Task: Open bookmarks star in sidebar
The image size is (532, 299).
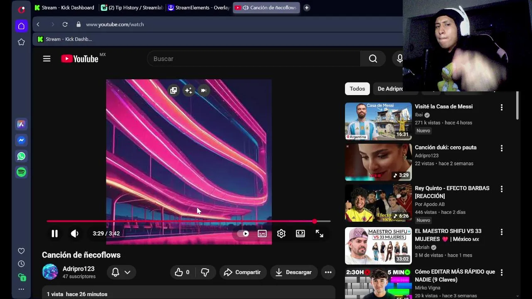Action: click(x=21, y=42)
